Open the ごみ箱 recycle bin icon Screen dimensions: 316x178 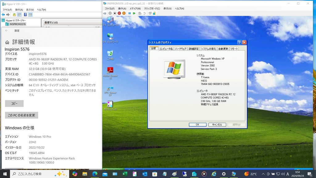pos(110,53)
